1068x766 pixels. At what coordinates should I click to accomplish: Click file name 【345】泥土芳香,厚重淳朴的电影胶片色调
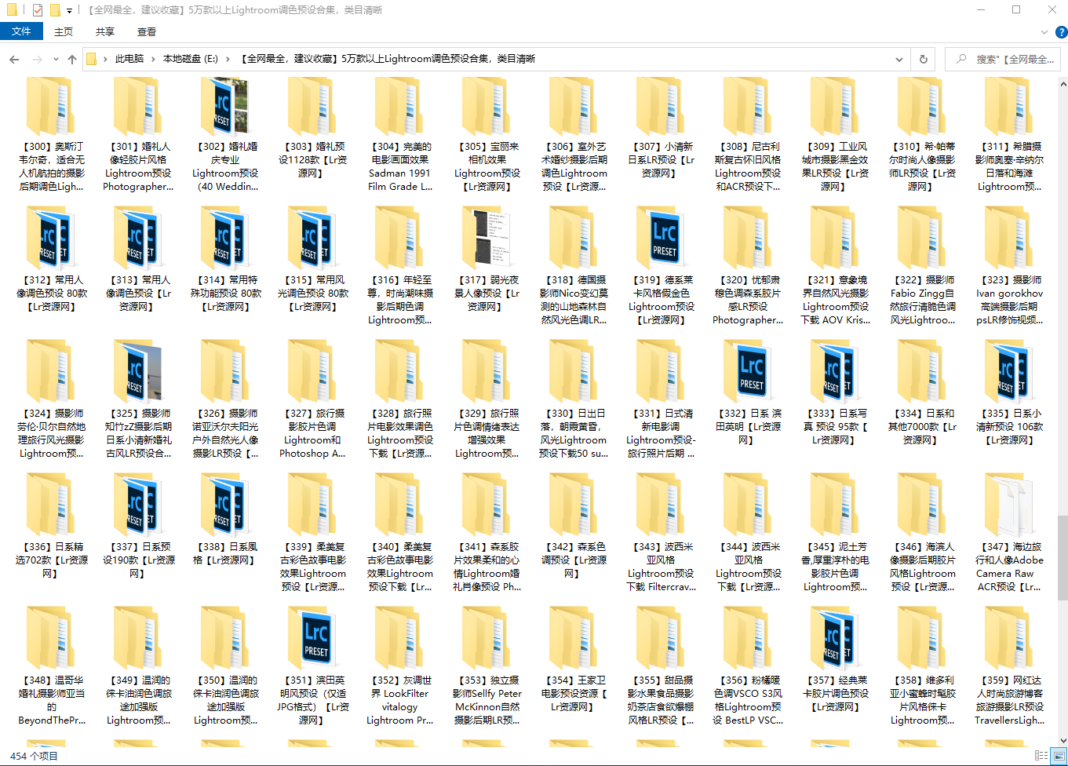pyautogui.click(x=835, y=567)
